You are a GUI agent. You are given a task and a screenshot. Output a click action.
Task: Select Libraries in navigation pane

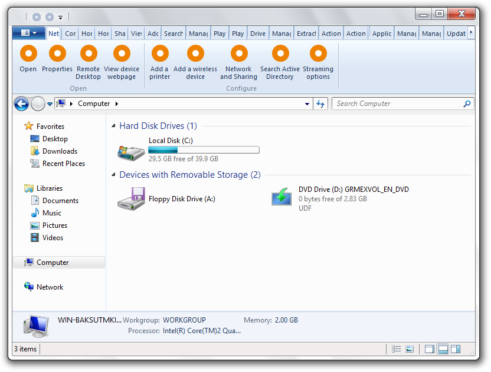tap(50, 188)
